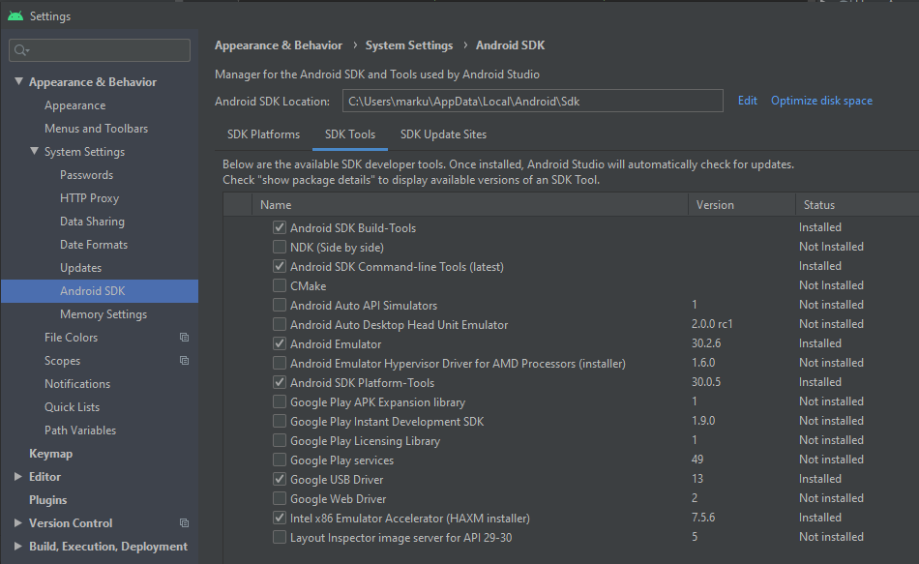
Task: Collapse System Settings tree arrow
Action: coord(35,151)
